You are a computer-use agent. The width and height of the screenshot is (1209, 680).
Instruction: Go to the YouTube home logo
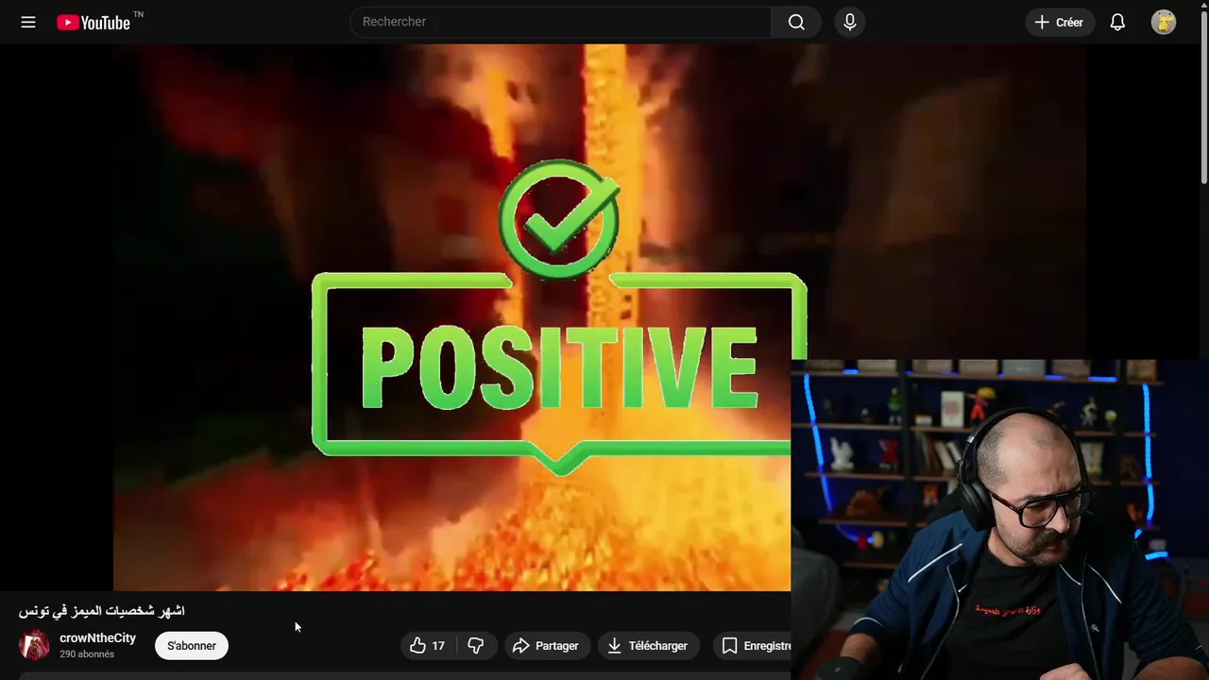(x=93, y=23)
